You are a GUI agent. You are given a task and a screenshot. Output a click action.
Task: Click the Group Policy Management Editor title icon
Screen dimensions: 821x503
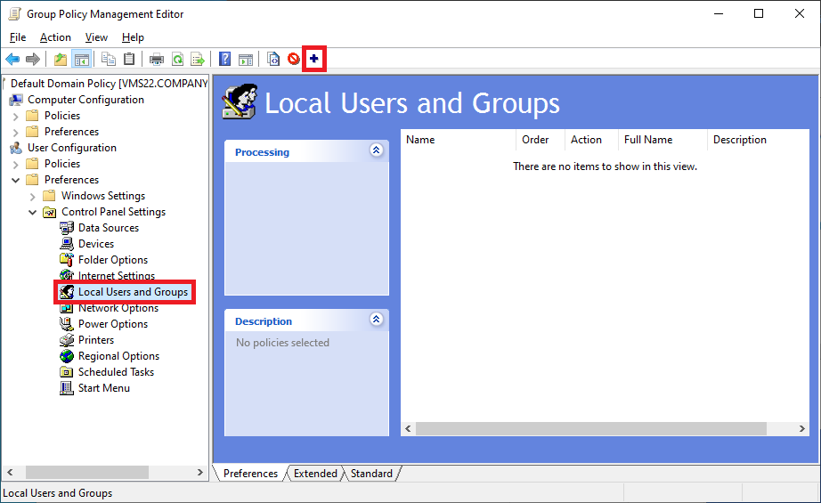[x=14, y=14]
